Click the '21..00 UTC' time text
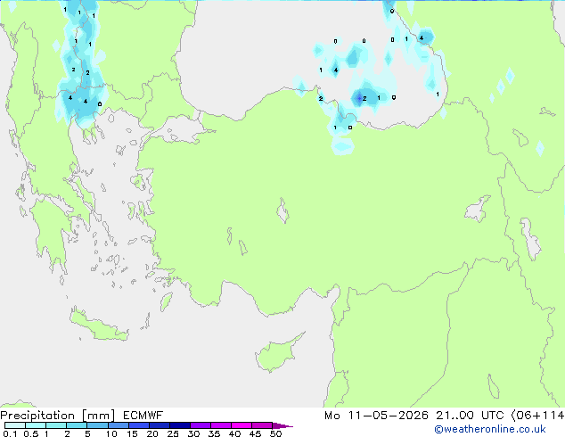This screenshot has height=437, width=565. tap(470, 416)
